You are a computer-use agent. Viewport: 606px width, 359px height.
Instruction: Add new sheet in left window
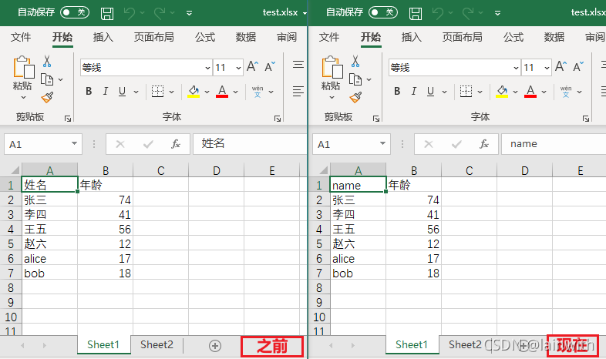coord(215,345)
